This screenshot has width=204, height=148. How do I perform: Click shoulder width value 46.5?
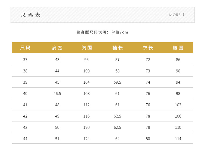click(57, 94)
